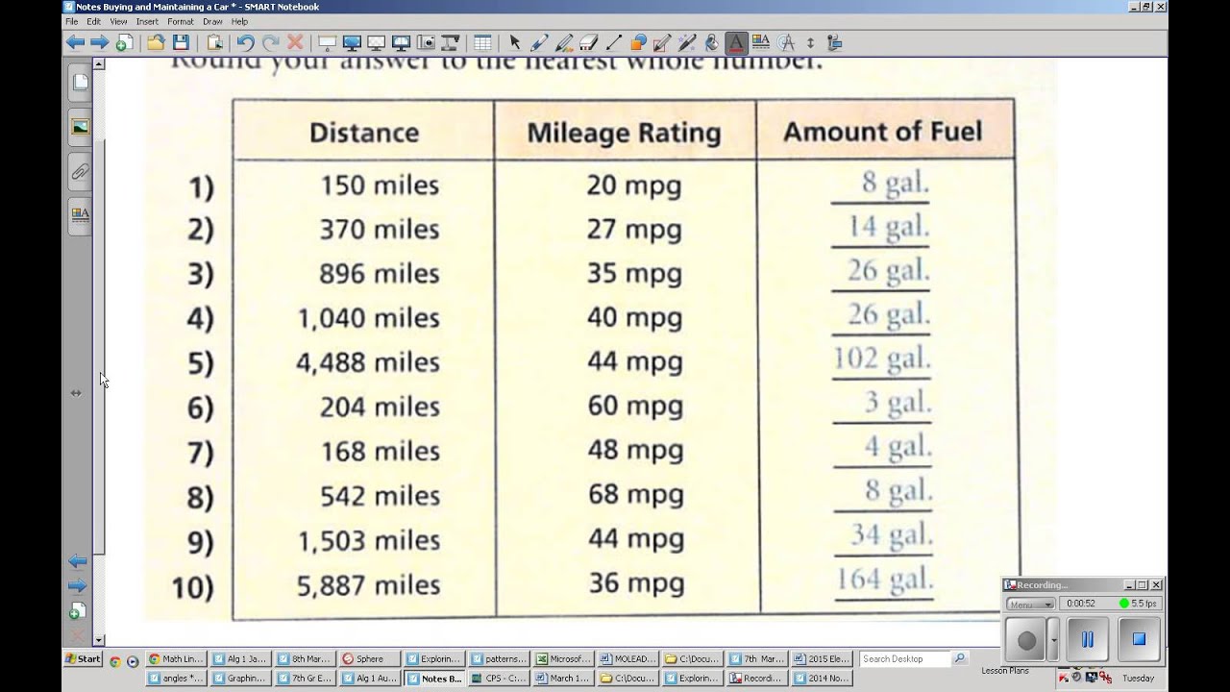Click the '5,887 miles' distance cell

click(x=368, y=585)
